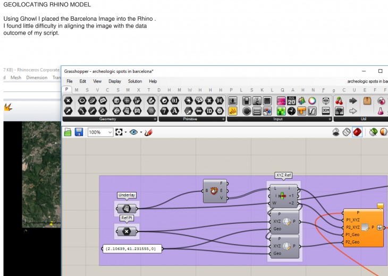Toggle the eye preview visibility icon
Viewport: 388px width, 276px height.
click(x=133, y=132)
